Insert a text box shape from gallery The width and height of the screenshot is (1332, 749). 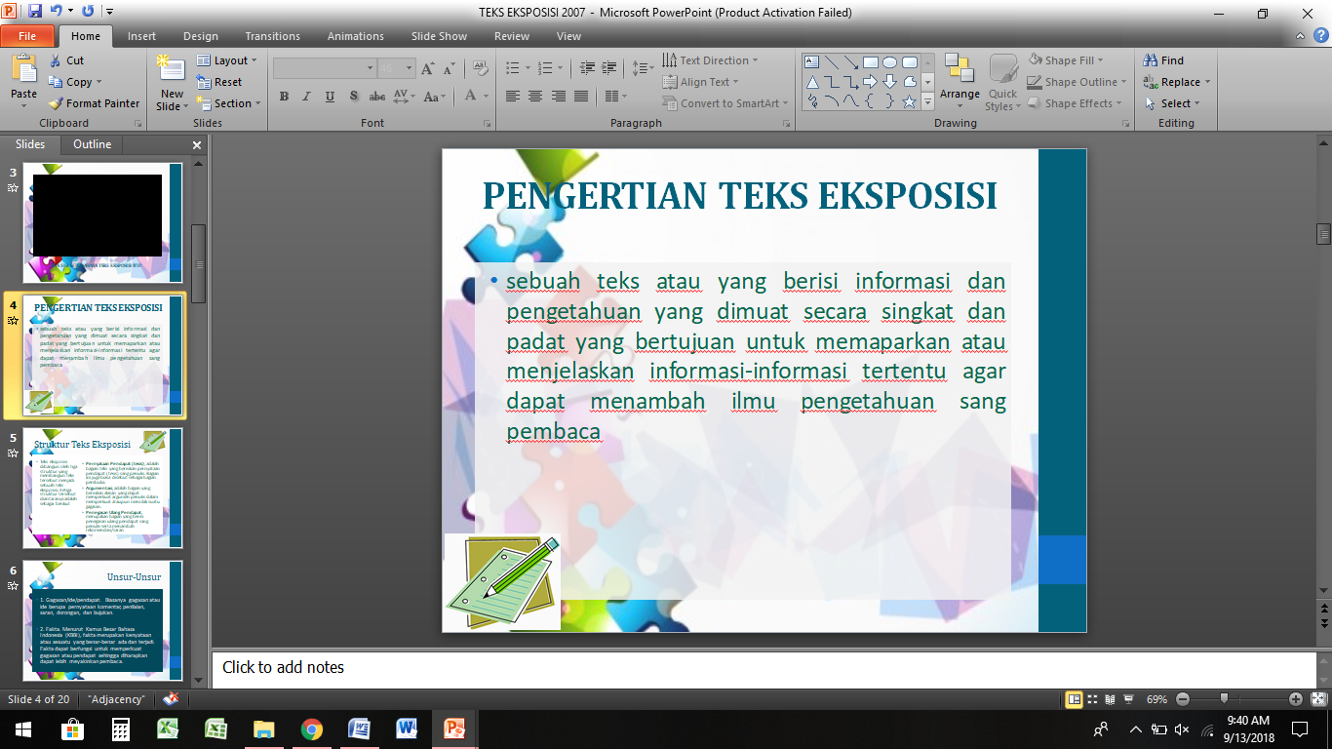[812, 61]
